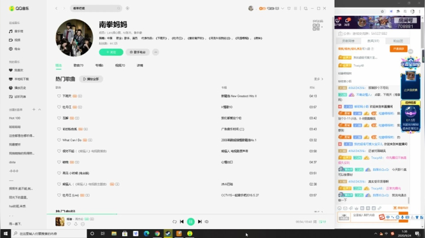Open the play queue list icon
The width and height of the screenshot is (425, 238).
(x=322, y=222)
